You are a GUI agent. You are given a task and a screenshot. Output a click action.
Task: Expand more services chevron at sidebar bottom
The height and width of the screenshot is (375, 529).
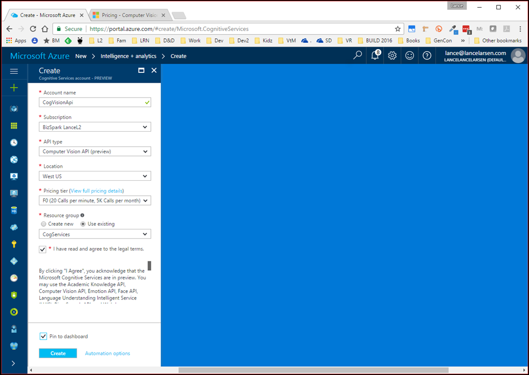(x=13, y=363)
